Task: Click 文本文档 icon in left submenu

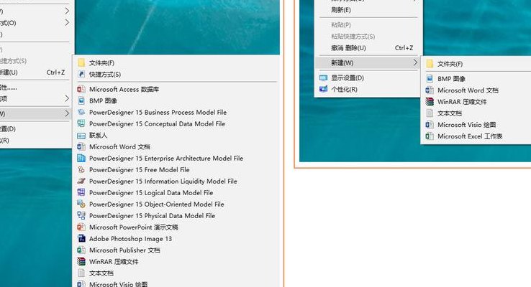Action: [x=81, y=273]
